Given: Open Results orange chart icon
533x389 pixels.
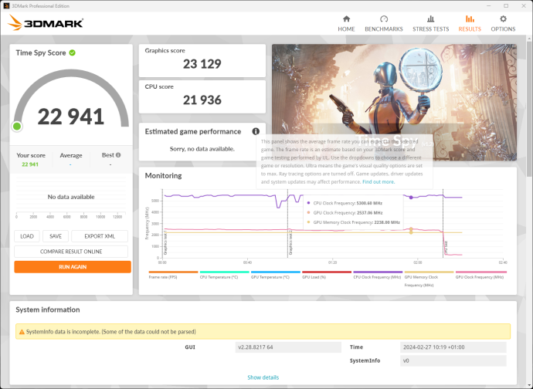Looking at the screenshot, I should coord(470,19).
